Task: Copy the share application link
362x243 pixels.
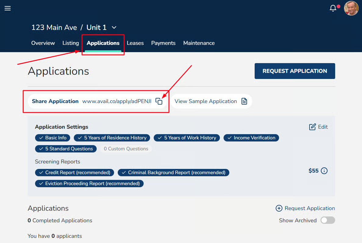Action: click(x=159, y=101)
